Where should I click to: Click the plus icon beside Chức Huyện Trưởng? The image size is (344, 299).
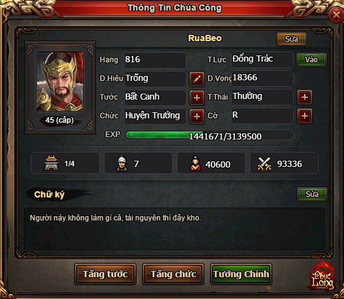pyautogui.click(x=197, y=116)
